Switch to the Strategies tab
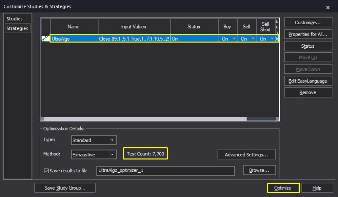Screen dimensions: 338x197 click(x=17, y=28)
